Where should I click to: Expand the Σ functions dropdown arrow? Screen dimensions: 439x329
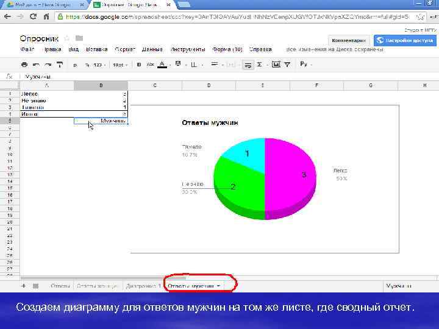pos(267,65)
